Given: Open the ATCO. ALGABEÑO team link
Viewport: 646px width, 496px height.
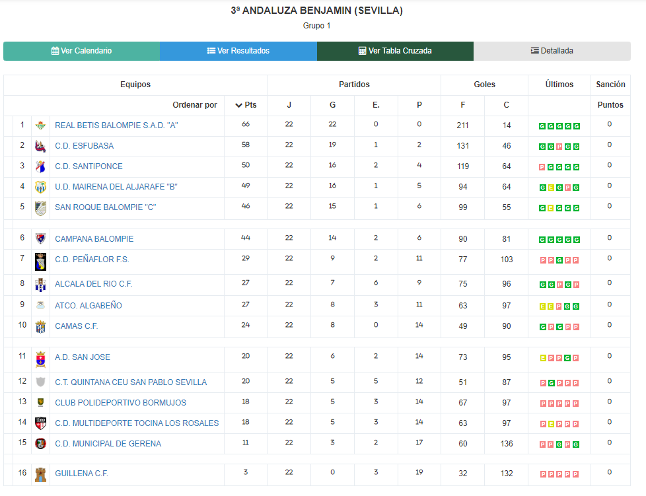Looking at the screenshot, I should [x=88, y=306].
